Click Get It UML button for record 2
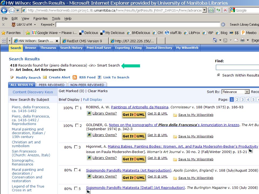259x194 pixels. [134, 136]
